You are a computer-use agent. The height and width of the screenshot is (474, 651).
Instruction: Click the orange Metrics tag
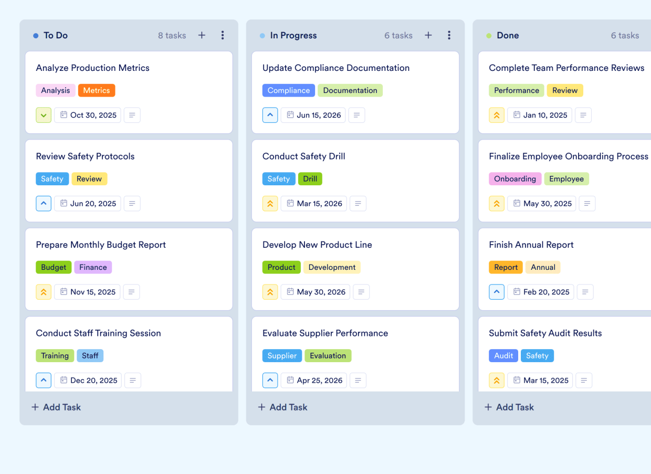(97, 90)
